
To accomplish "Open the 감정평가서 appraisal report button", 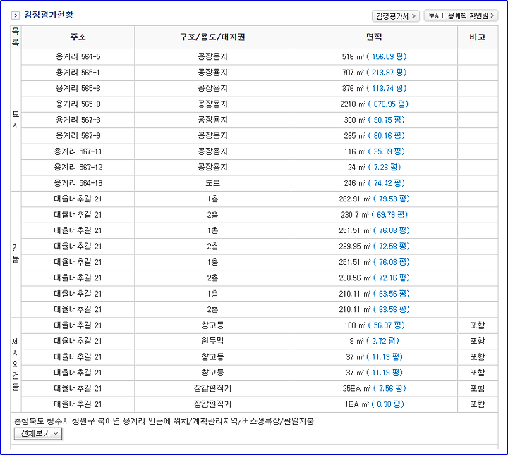I will pos(396,15).
